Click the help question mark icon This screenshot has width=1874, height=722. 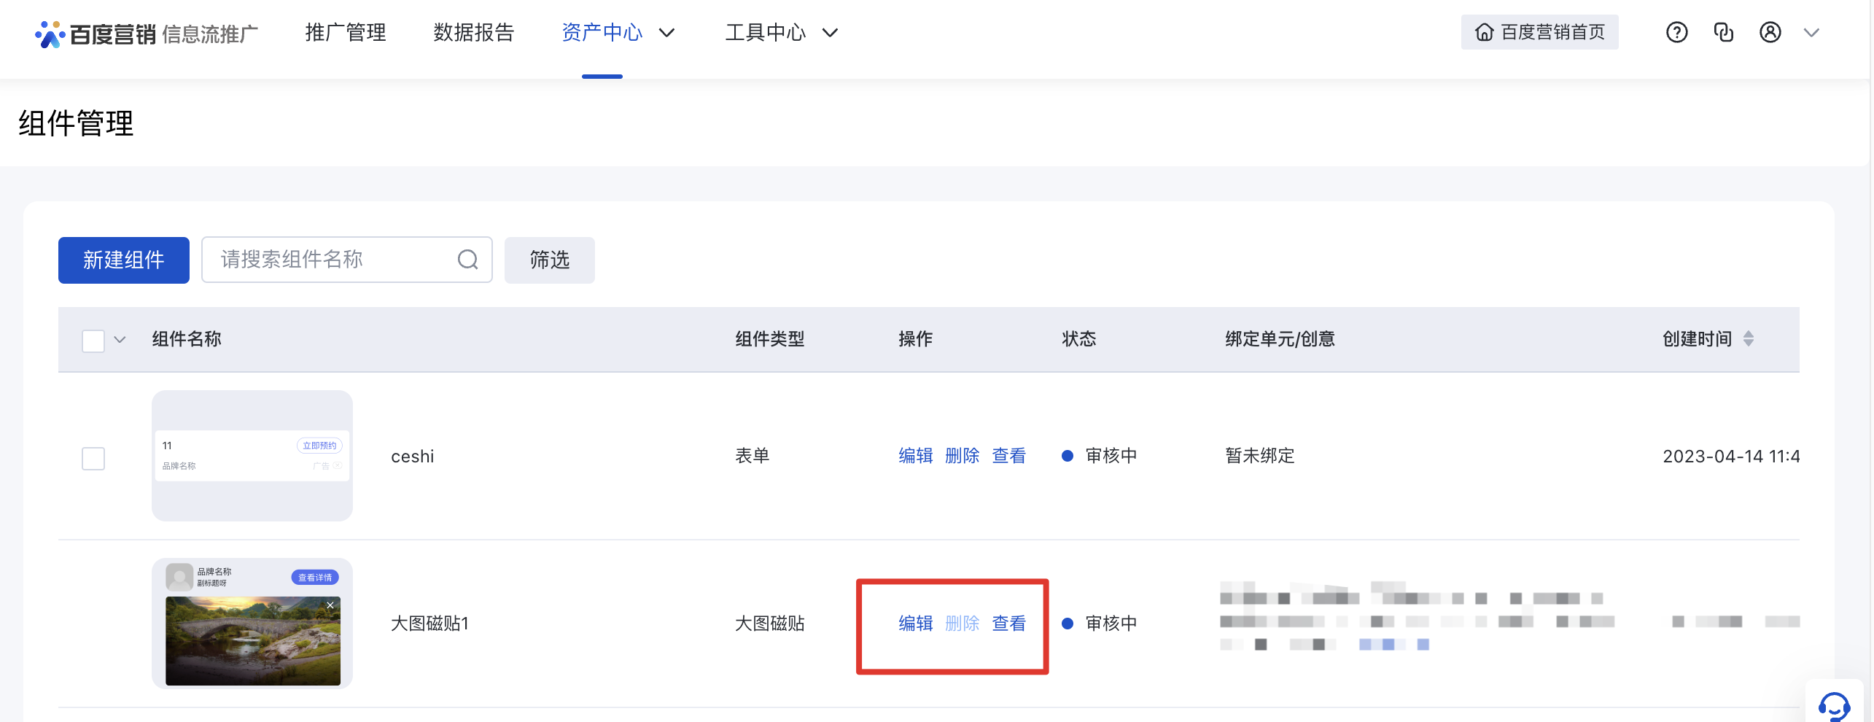point(1676,33)
